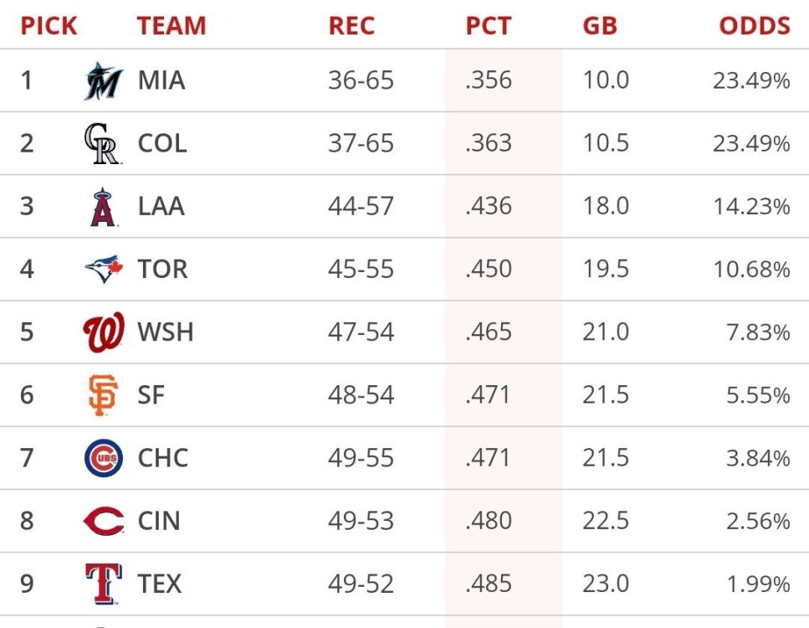This screenshot has height=628, width=809.
Task: Click the Texas Rangers T logo
Action: pos(103,584)
